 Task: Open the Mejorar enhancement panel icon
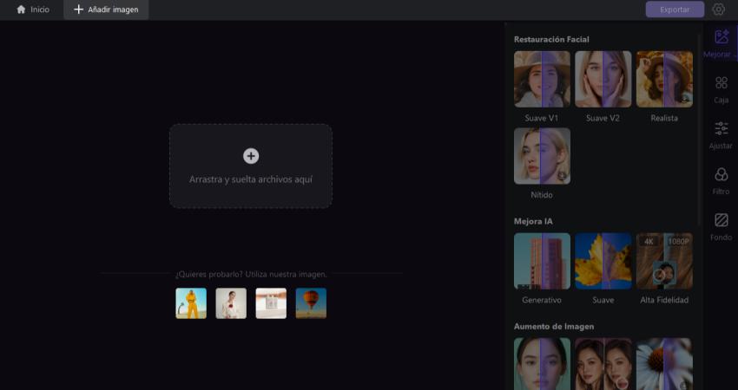tap(721, 37)
